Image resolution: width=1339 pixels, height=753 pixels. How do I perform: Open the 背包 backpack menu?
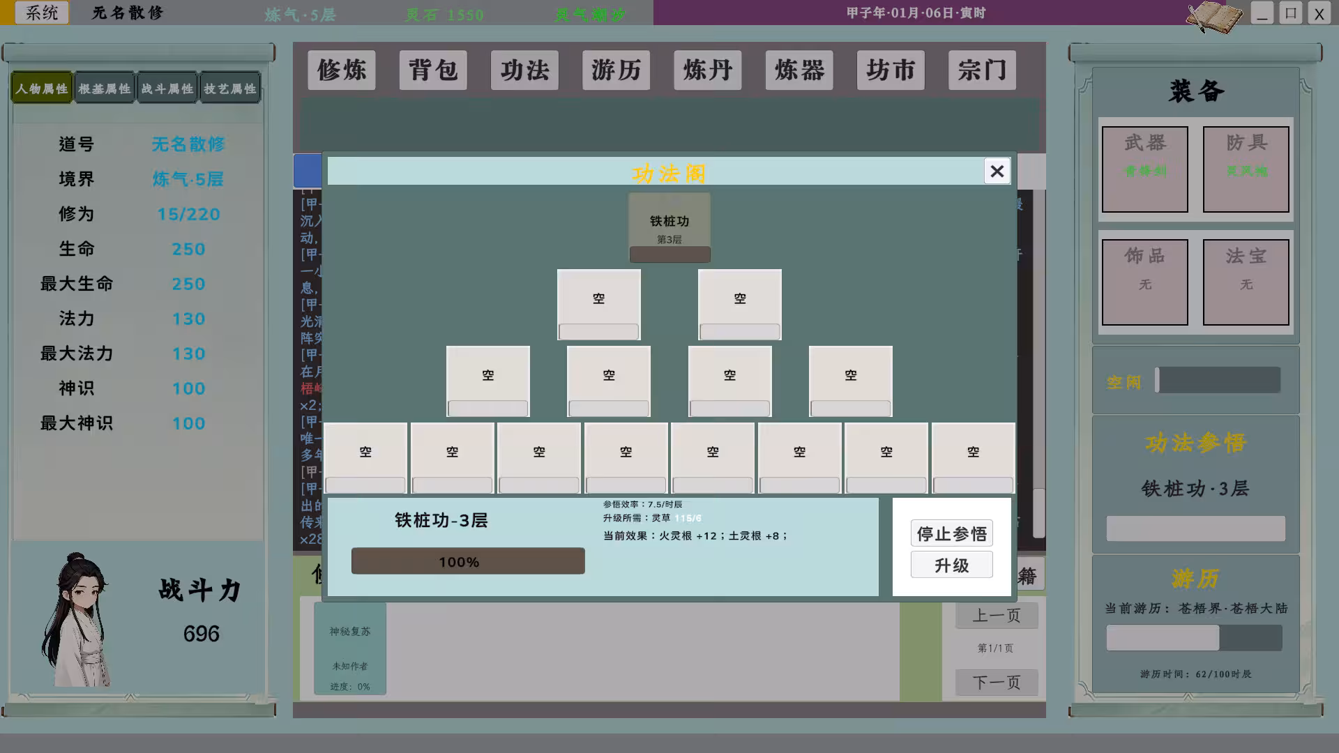point(433,70)
